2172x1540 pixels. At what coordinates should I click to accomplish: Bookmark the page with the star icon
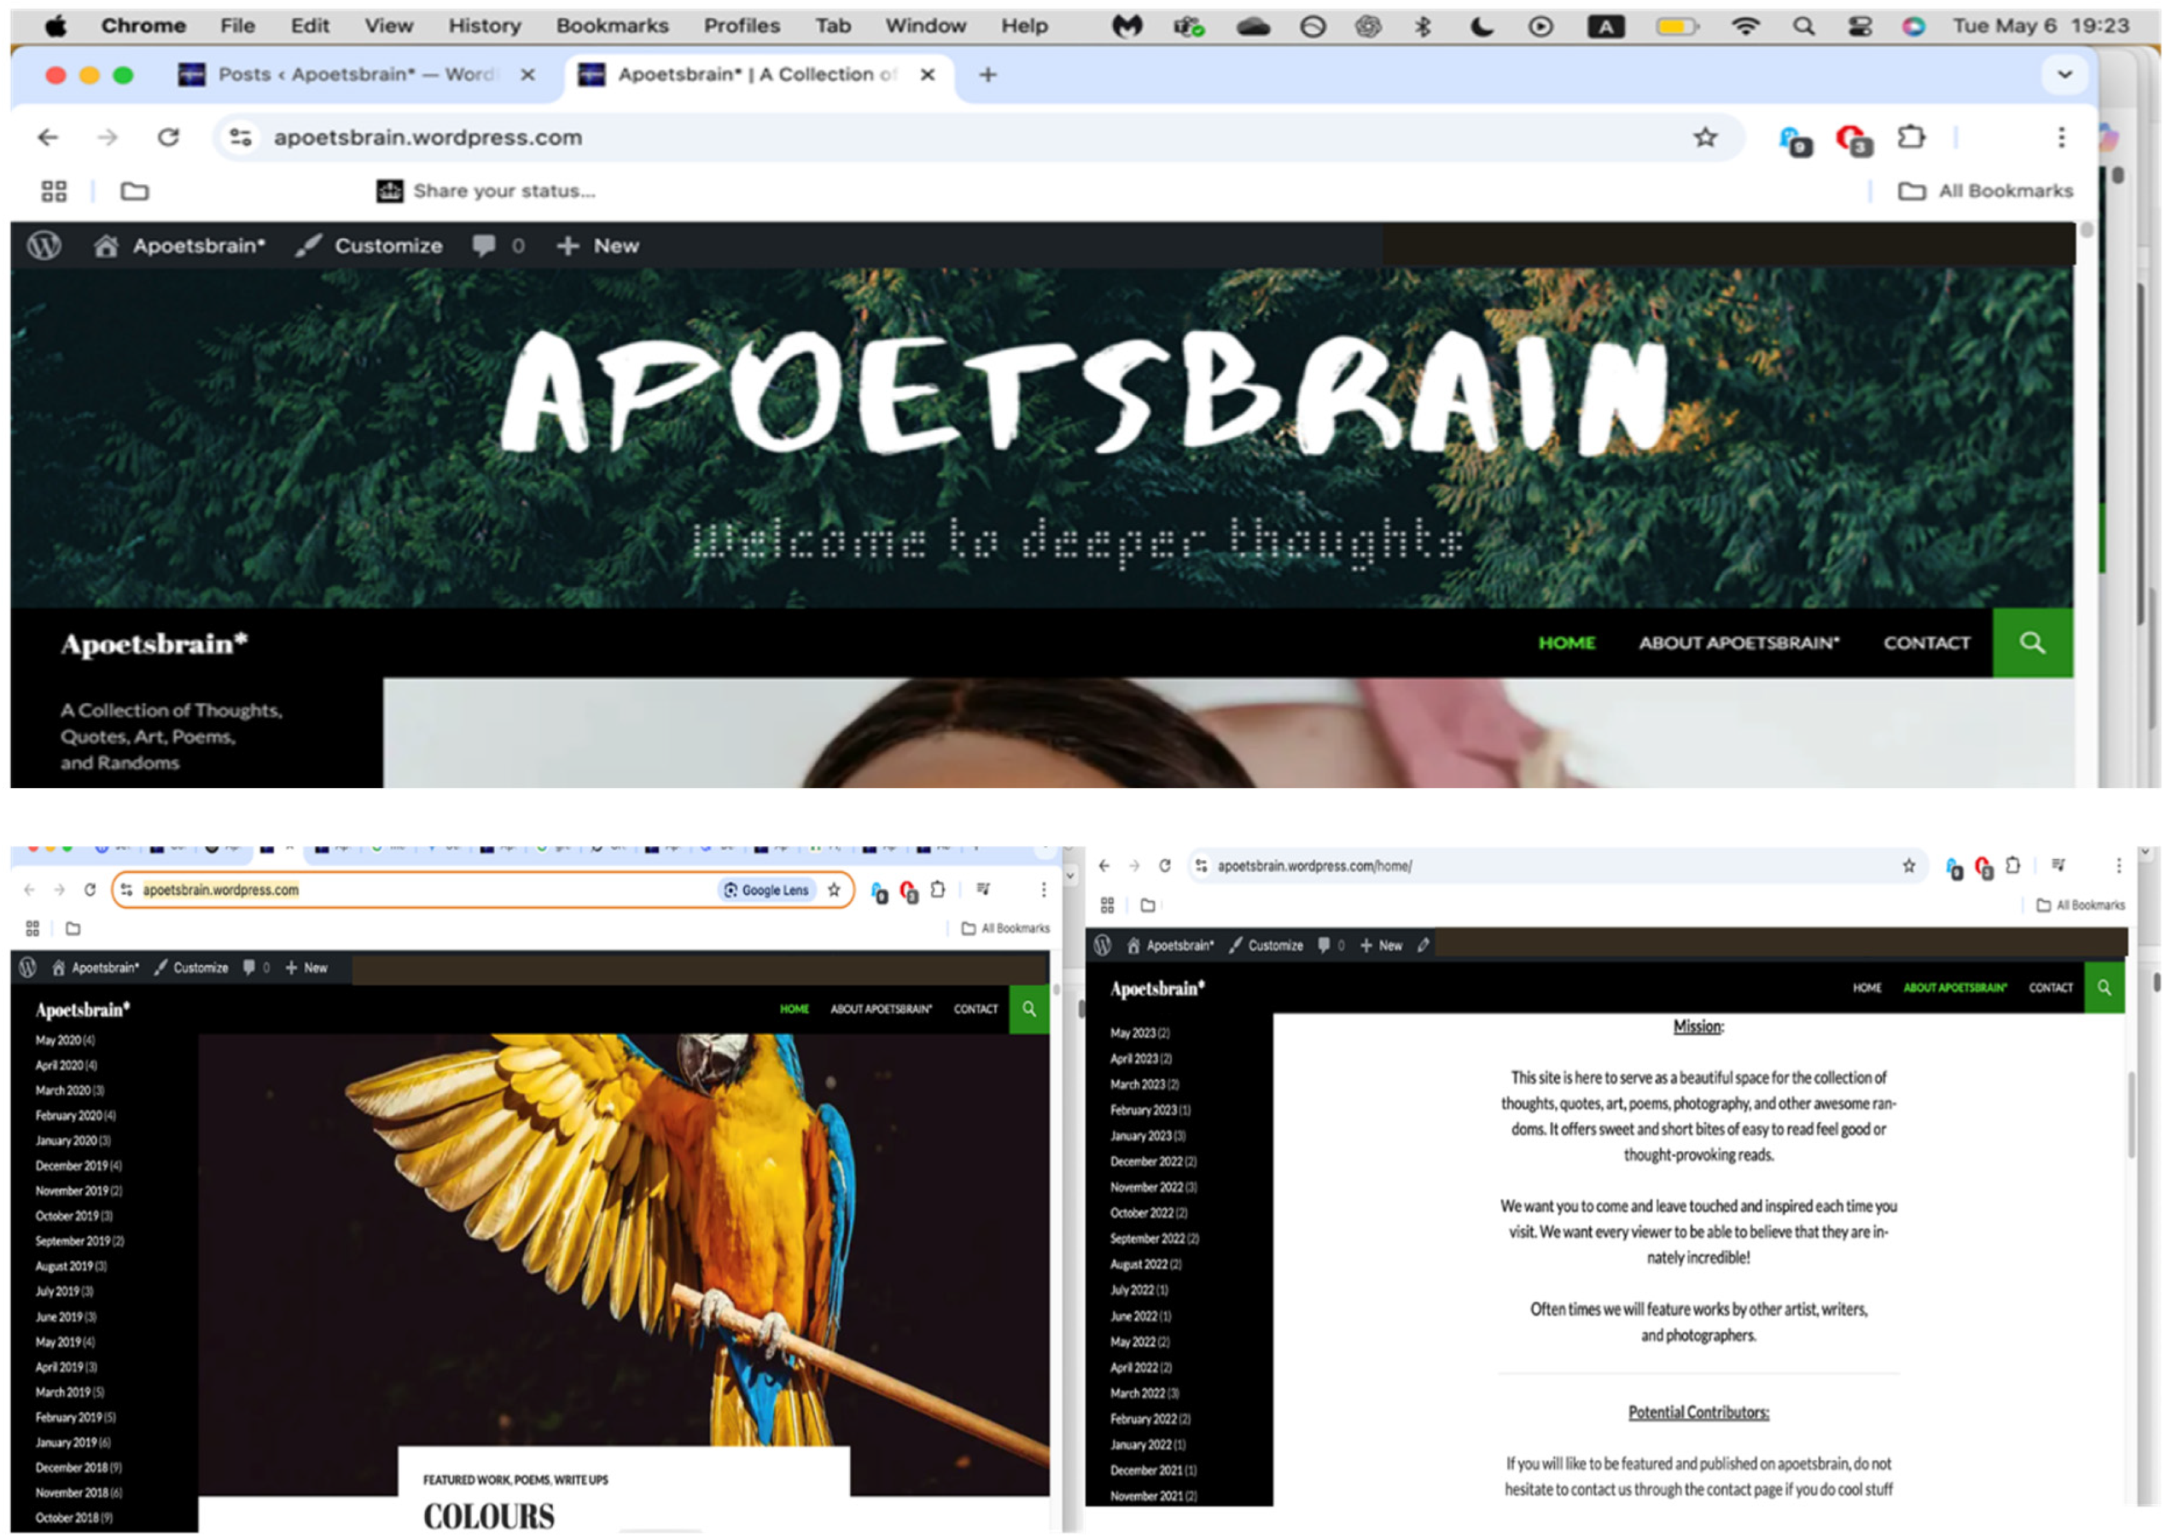pyautogui.click(x=1705, y=136)
